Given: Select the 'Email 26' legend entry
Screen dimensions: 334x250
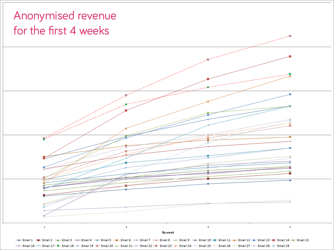Looking at the screenshot, I should 221,246.
